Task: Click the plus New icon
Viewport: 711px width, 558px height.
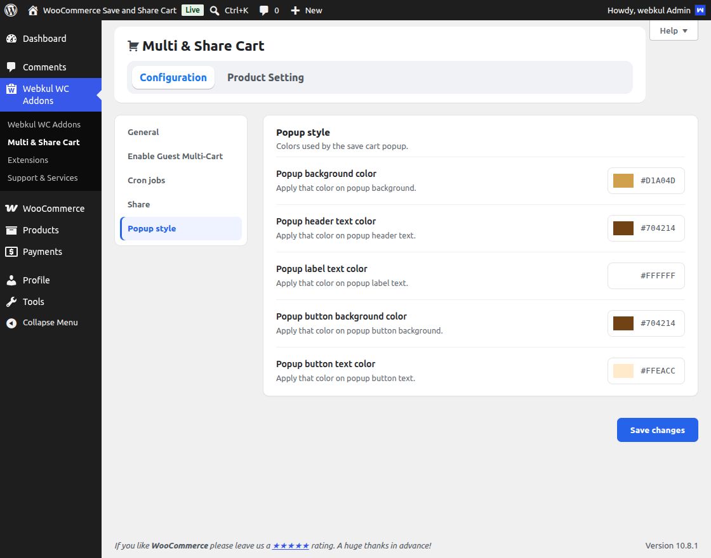Action: coord(295,10)
